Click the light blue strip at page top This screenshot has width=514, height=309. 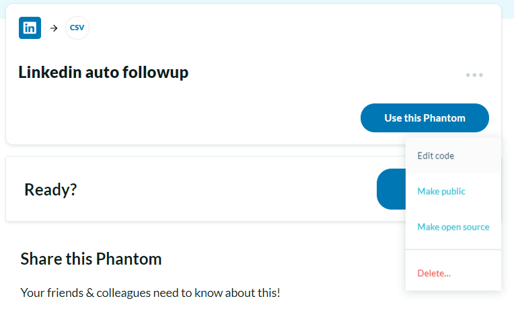(256, 2)
